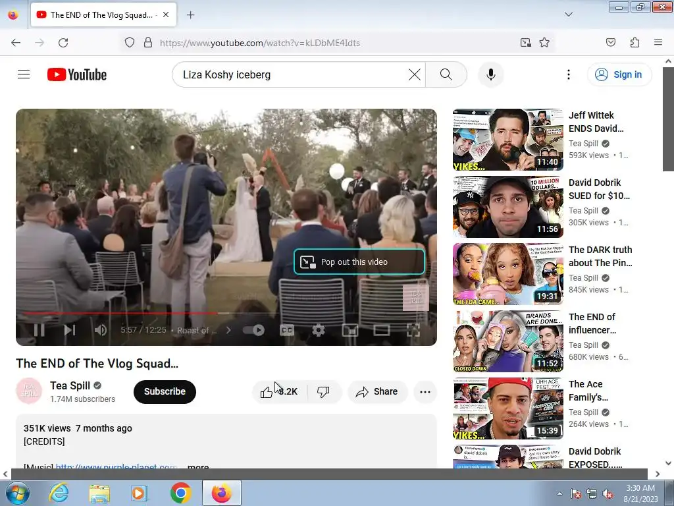Open the Tea Spill channel avatar
The image size is (674, 506).
pyautogui.click(x=29, y=391)
